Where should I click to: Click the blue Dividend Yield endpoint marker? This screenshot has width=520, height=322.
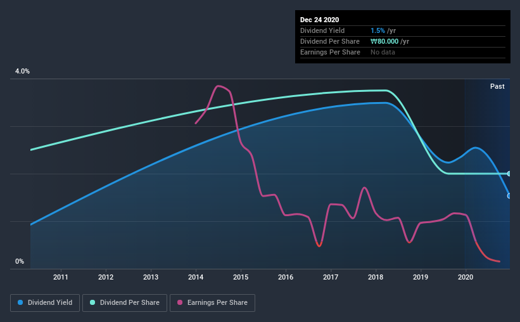509,196
